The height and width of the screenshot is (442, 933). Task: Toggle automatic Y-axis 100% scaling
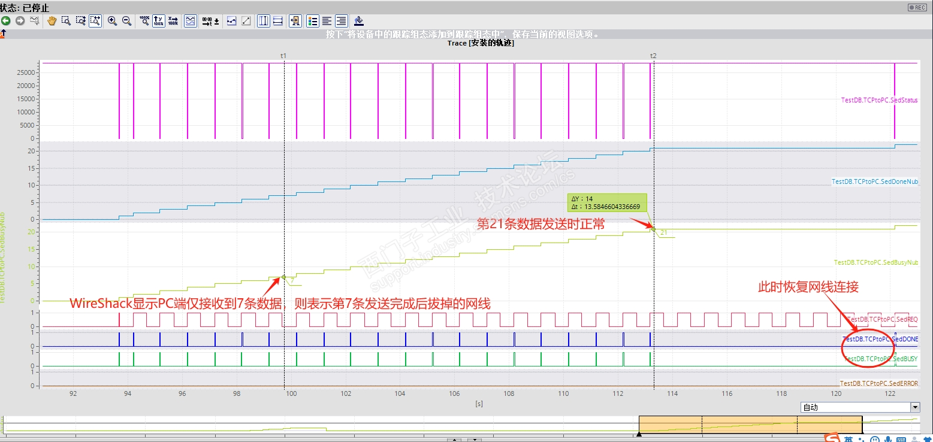[159, 21]
